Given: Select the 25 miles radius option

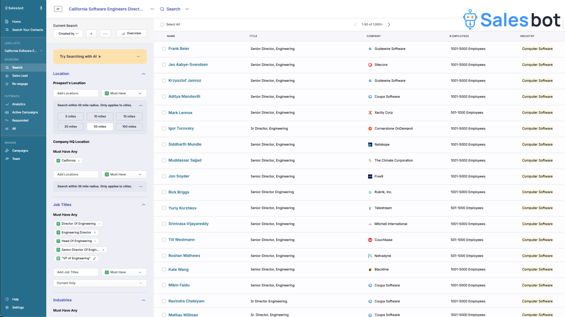Looking at the screenshot, I should coord(71,127).
